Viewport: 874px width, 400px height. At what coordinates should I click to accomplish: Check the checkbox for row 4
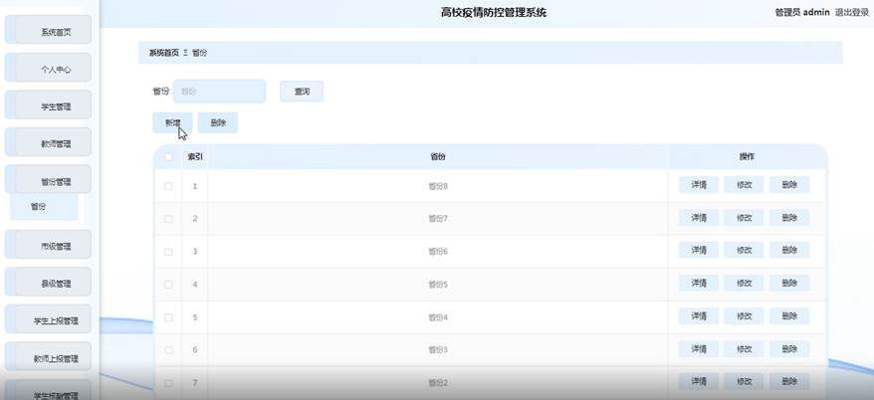168,285
